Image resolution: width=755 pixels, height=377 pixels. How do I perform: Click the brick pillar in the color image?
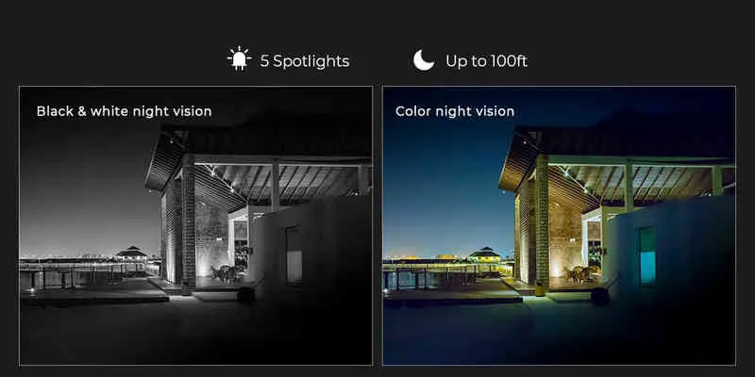[542, 222]
